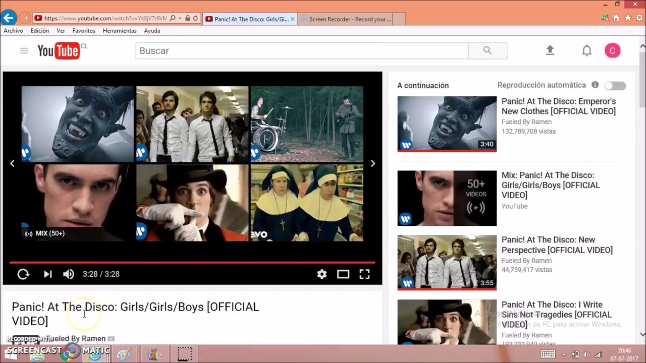The image size is (646, 363).
Task: Click the green extension icon beside Home
Action: (x=605, y=18)
